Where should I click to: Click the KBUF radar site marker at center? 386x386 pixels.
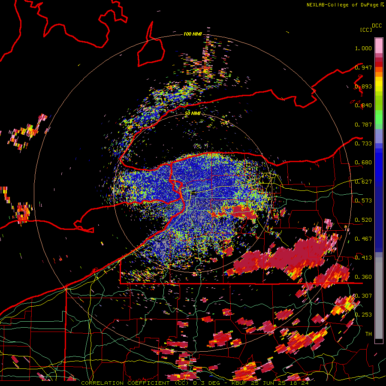[x=194, y=193]
